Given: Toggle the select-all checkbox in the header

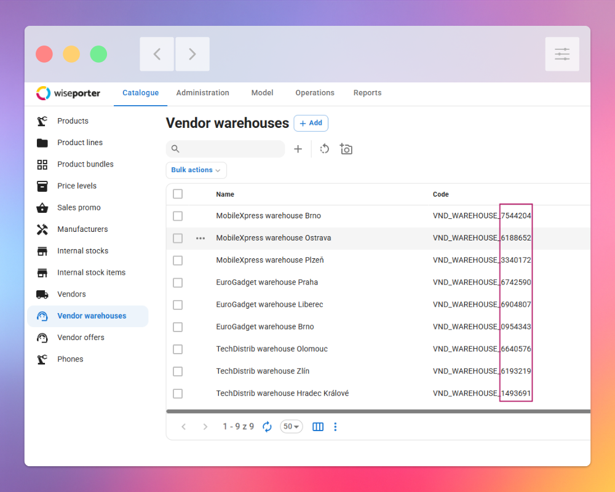Looking at the screenshot, I should [178, 194].
